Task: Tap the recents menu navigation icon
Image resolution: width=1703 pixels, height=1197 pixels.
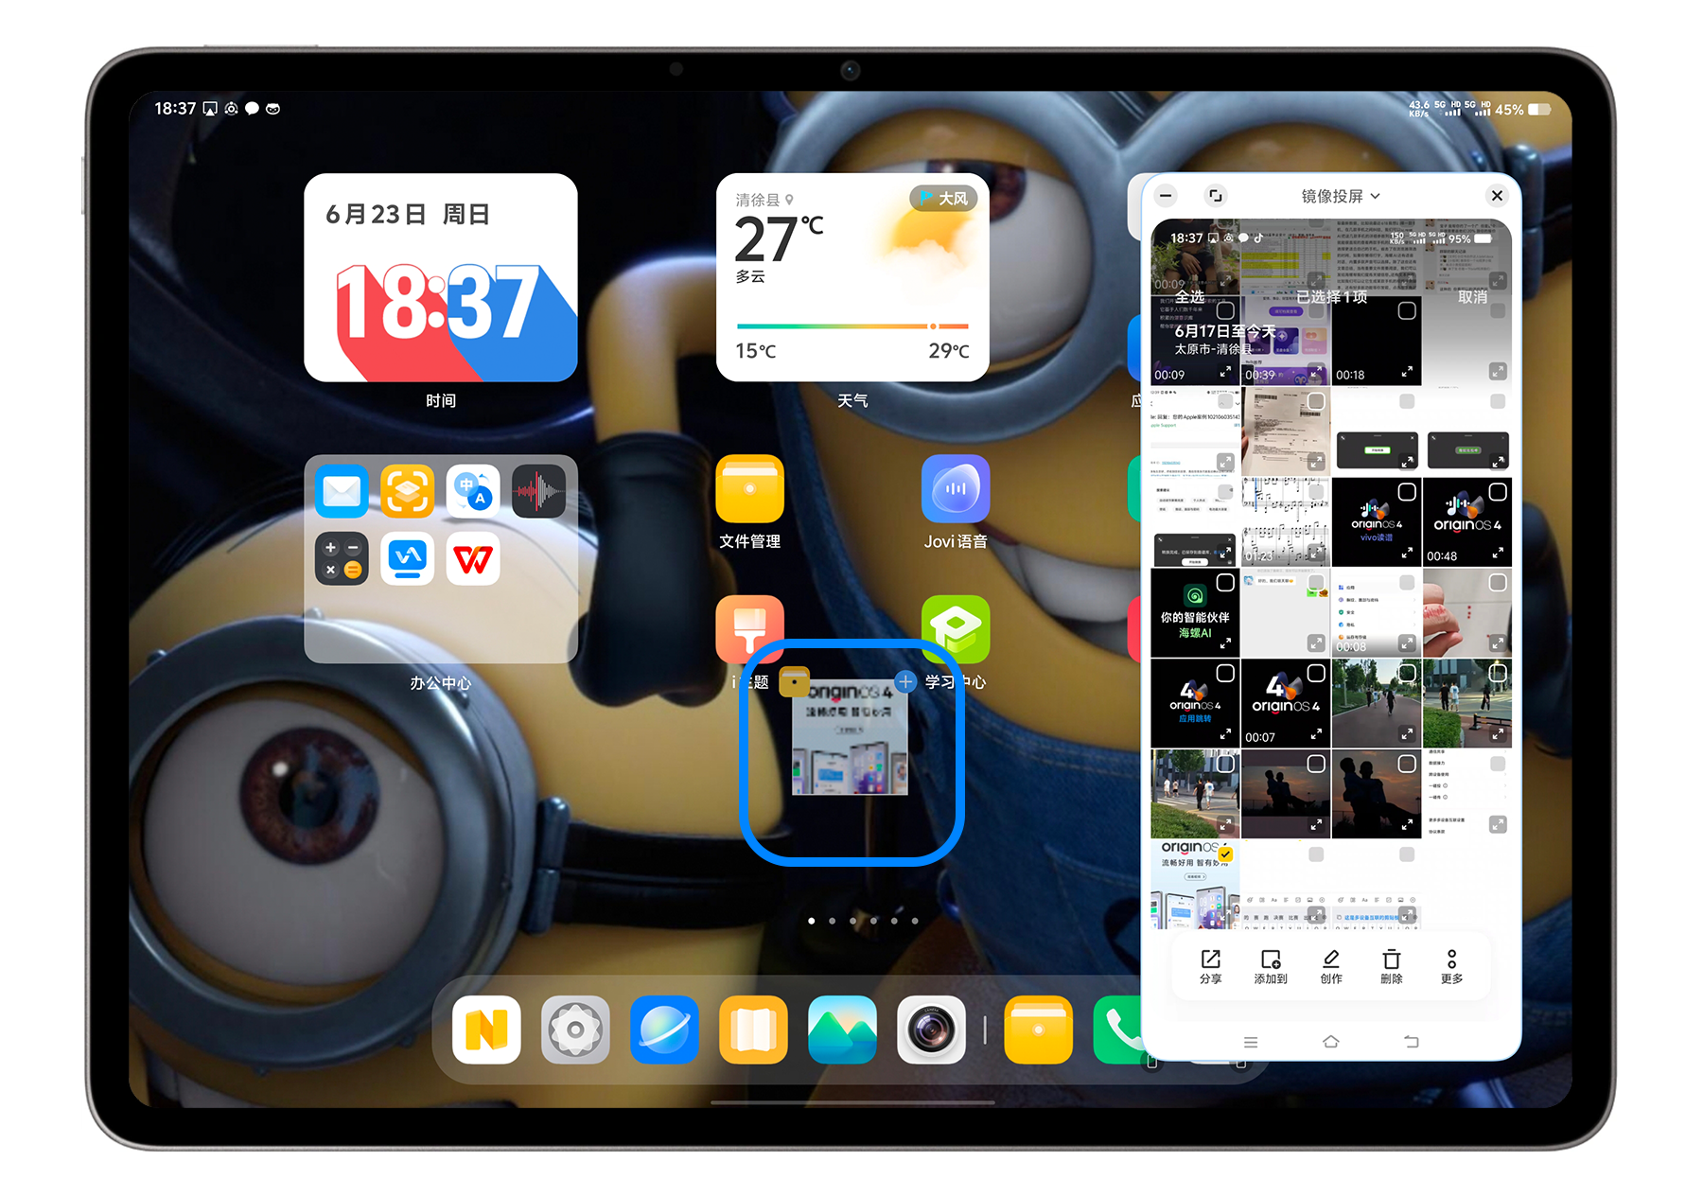Action: 1251,1042
